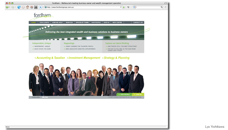The width and height of the screenshot is (228, 130).
Task: Click the Accounting & Taxation heading
Action: coord(50,58)
